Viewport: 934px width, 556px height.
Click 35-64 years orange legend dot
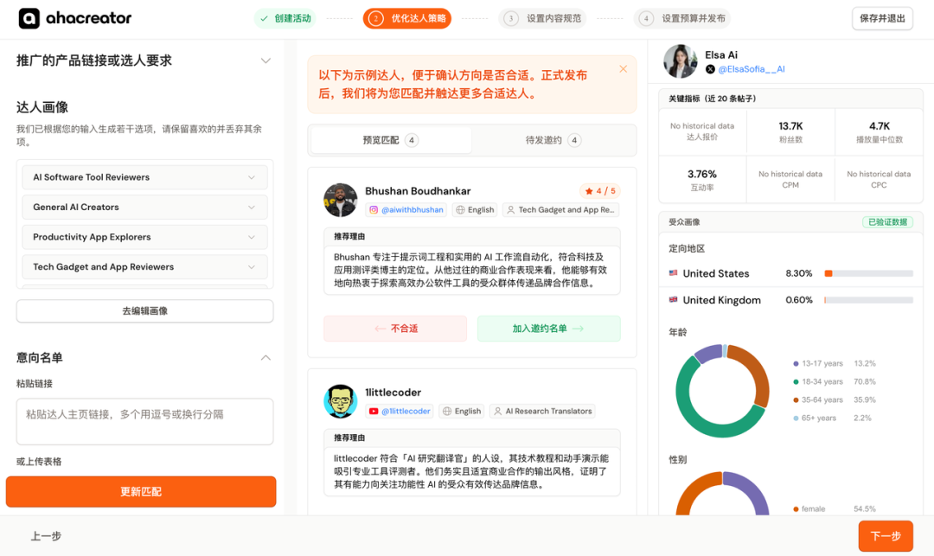click(x=796, y=400)
